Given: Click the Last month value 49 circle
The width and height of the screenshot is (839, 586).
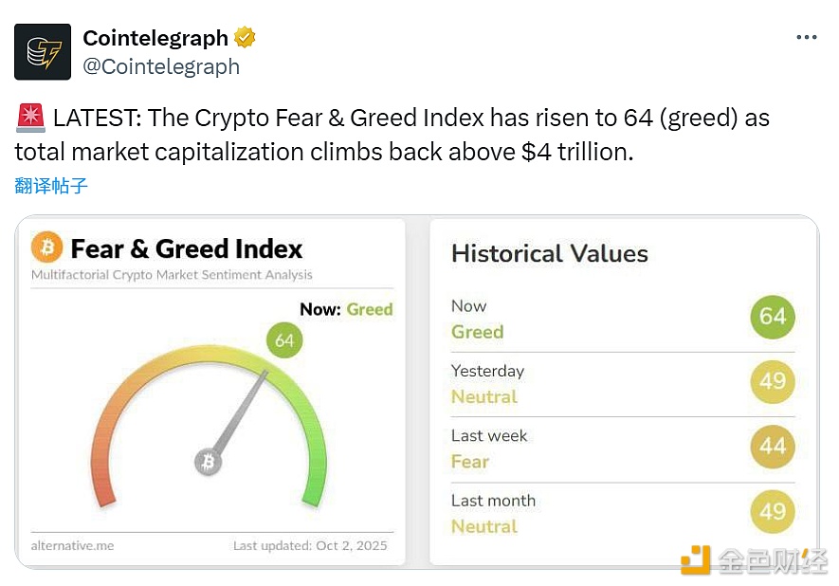Looking at the screenshot, I should [x=773, y=511].
